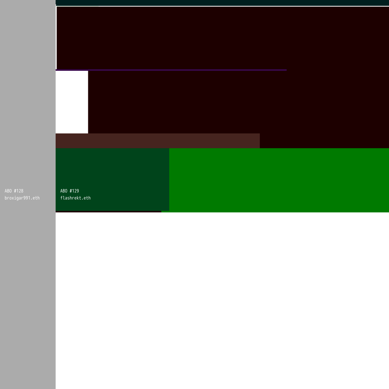Open the broxigar991.eth owner name
Image resolution: width=389 pixels, height=389 pixels.
click(x=22, y=198)
